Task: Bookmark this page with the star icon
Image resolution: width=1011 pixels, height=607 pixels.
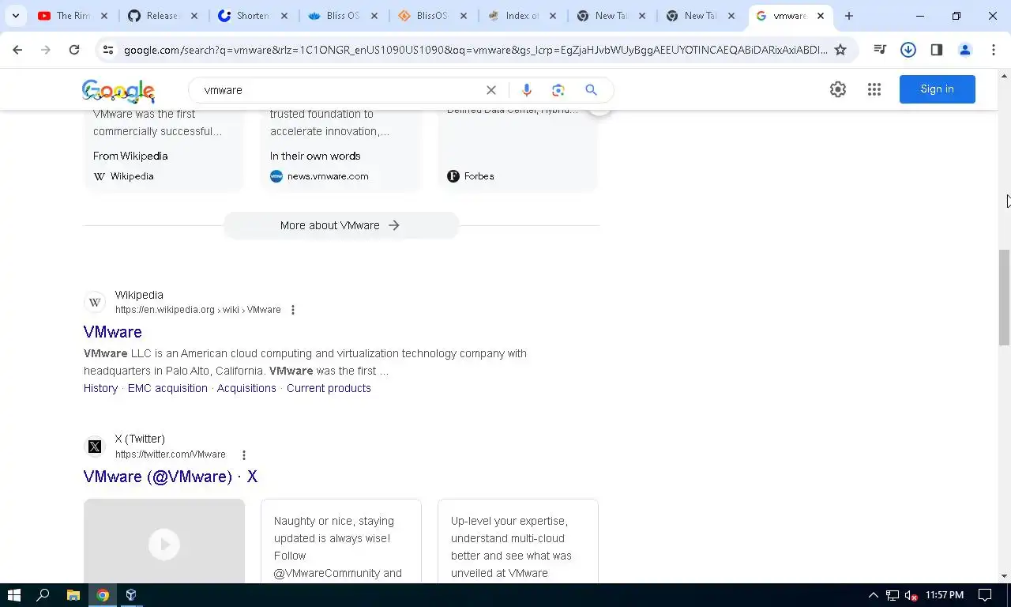Action: [x=840, y=50]
